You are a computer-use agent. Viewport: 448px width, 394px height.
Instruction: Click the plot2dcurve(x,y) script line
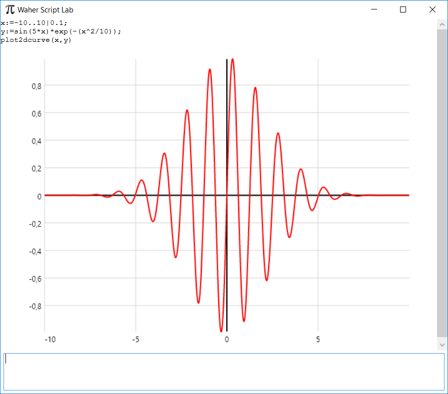point(36,40)
